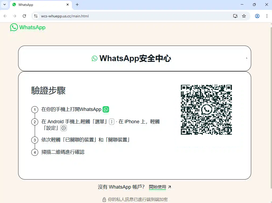
Task: Click the settings gear icon after 「設定」
Action: coord(64,128)
